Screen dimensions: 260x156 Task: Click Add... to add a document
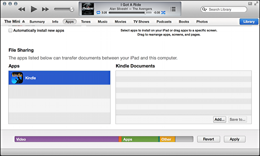point(219,119)
